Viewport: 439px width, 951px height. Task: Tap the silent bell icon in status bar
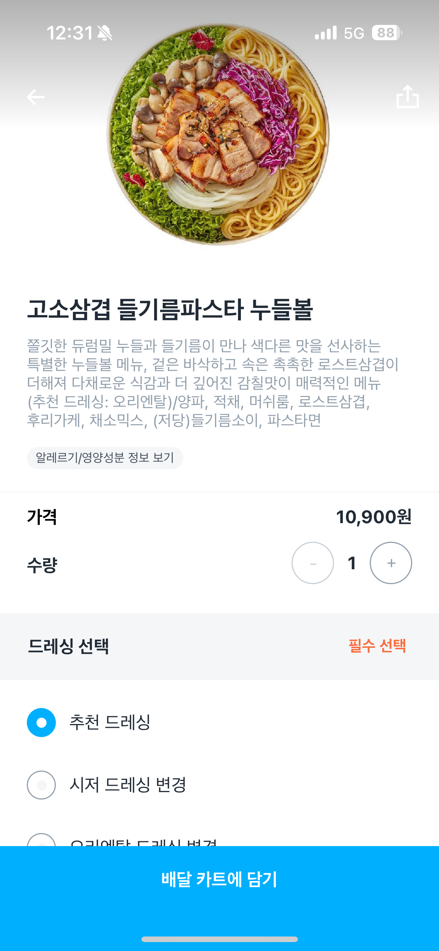(105, 33)
